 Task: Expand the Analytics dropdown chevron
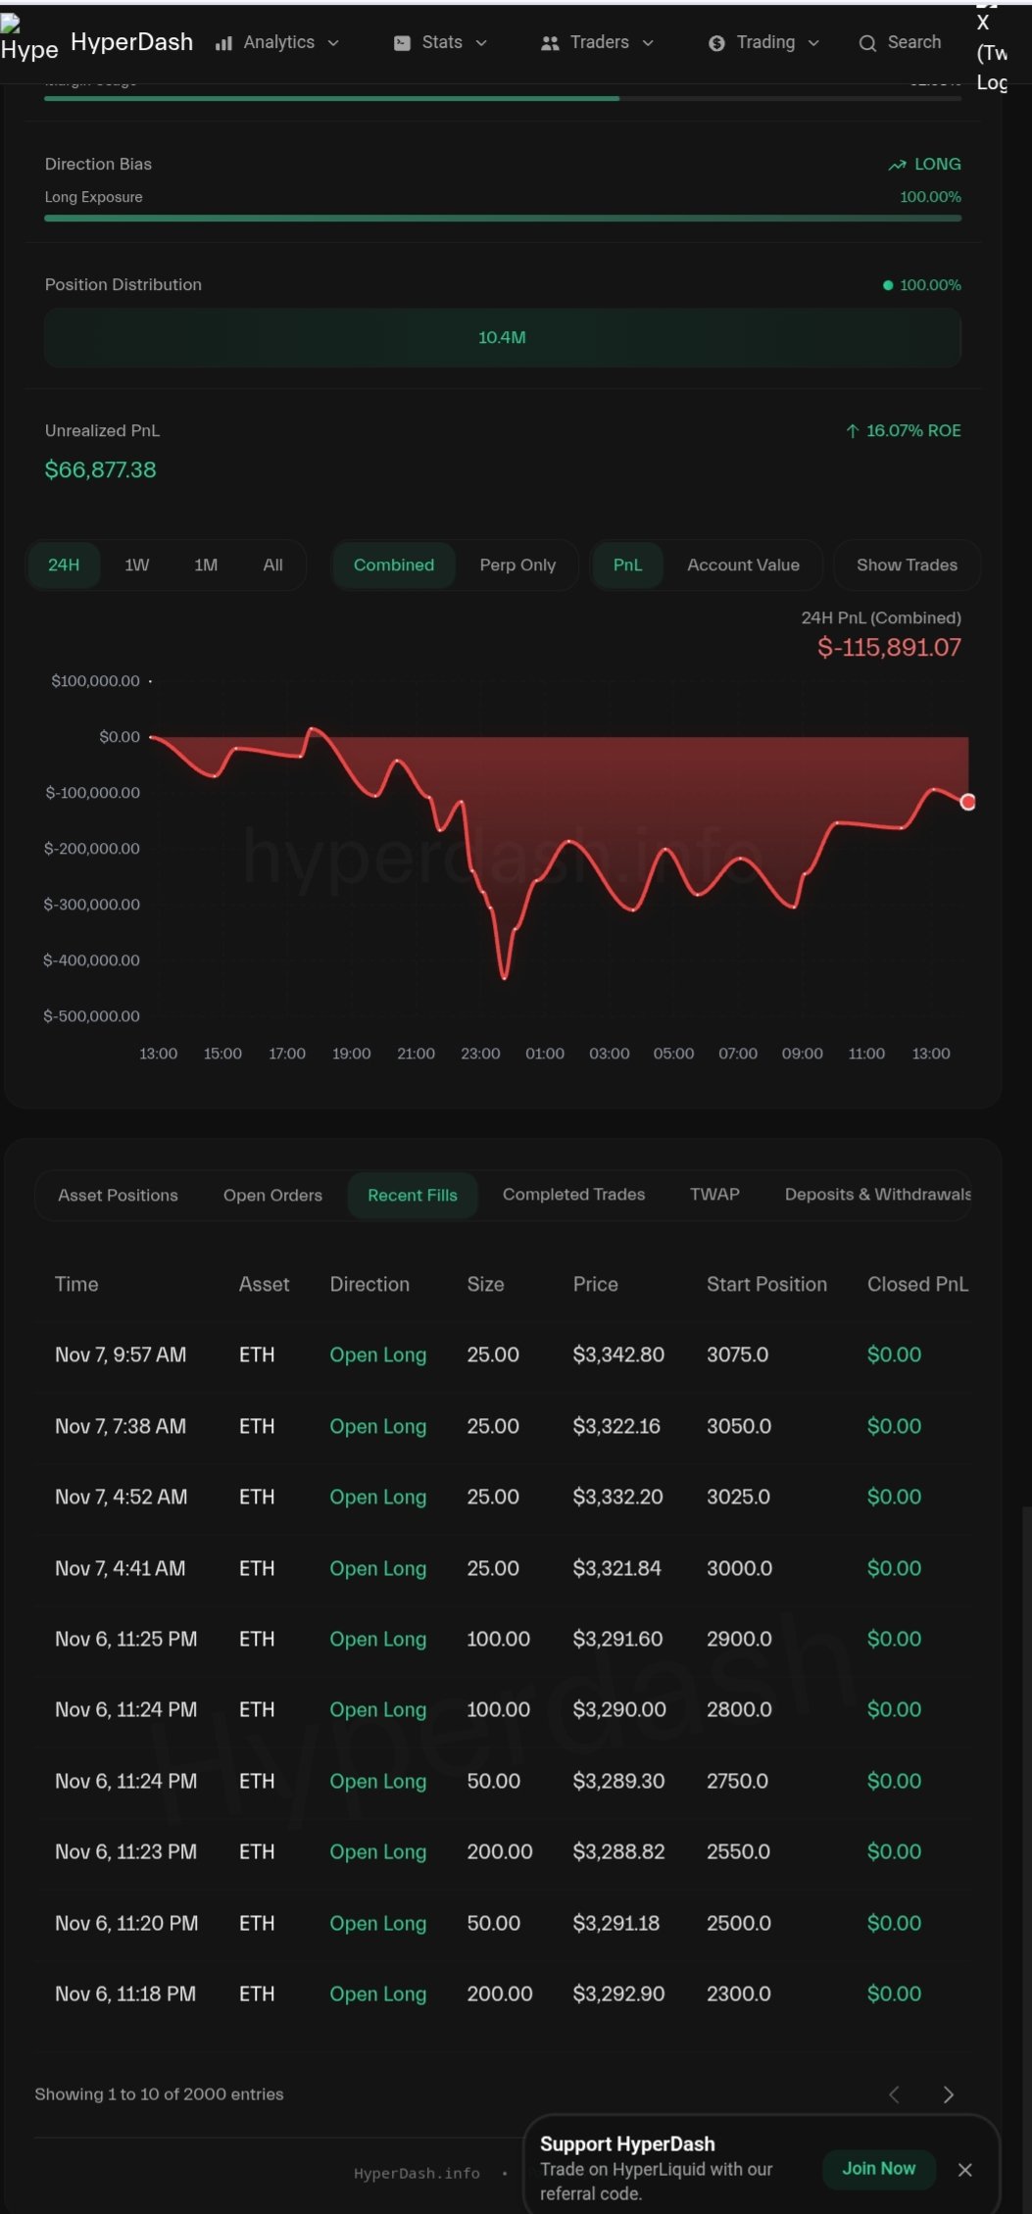(x=333, y=43)
